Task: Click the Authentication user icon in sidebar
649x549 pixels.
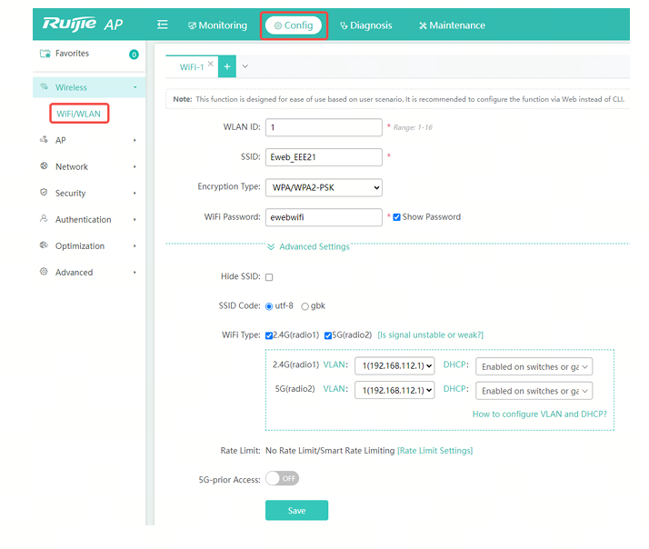Action: click(x=45, y=219)
